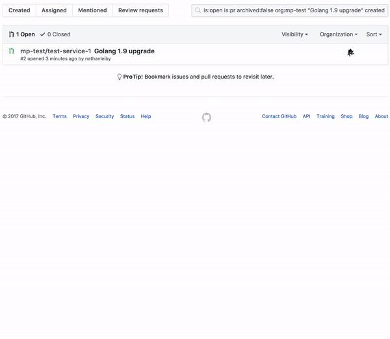The width and height of the screenshot is (390, 339).
Task: Click the assignee avatar on the PR row
Action: click(x=350, y=53)
